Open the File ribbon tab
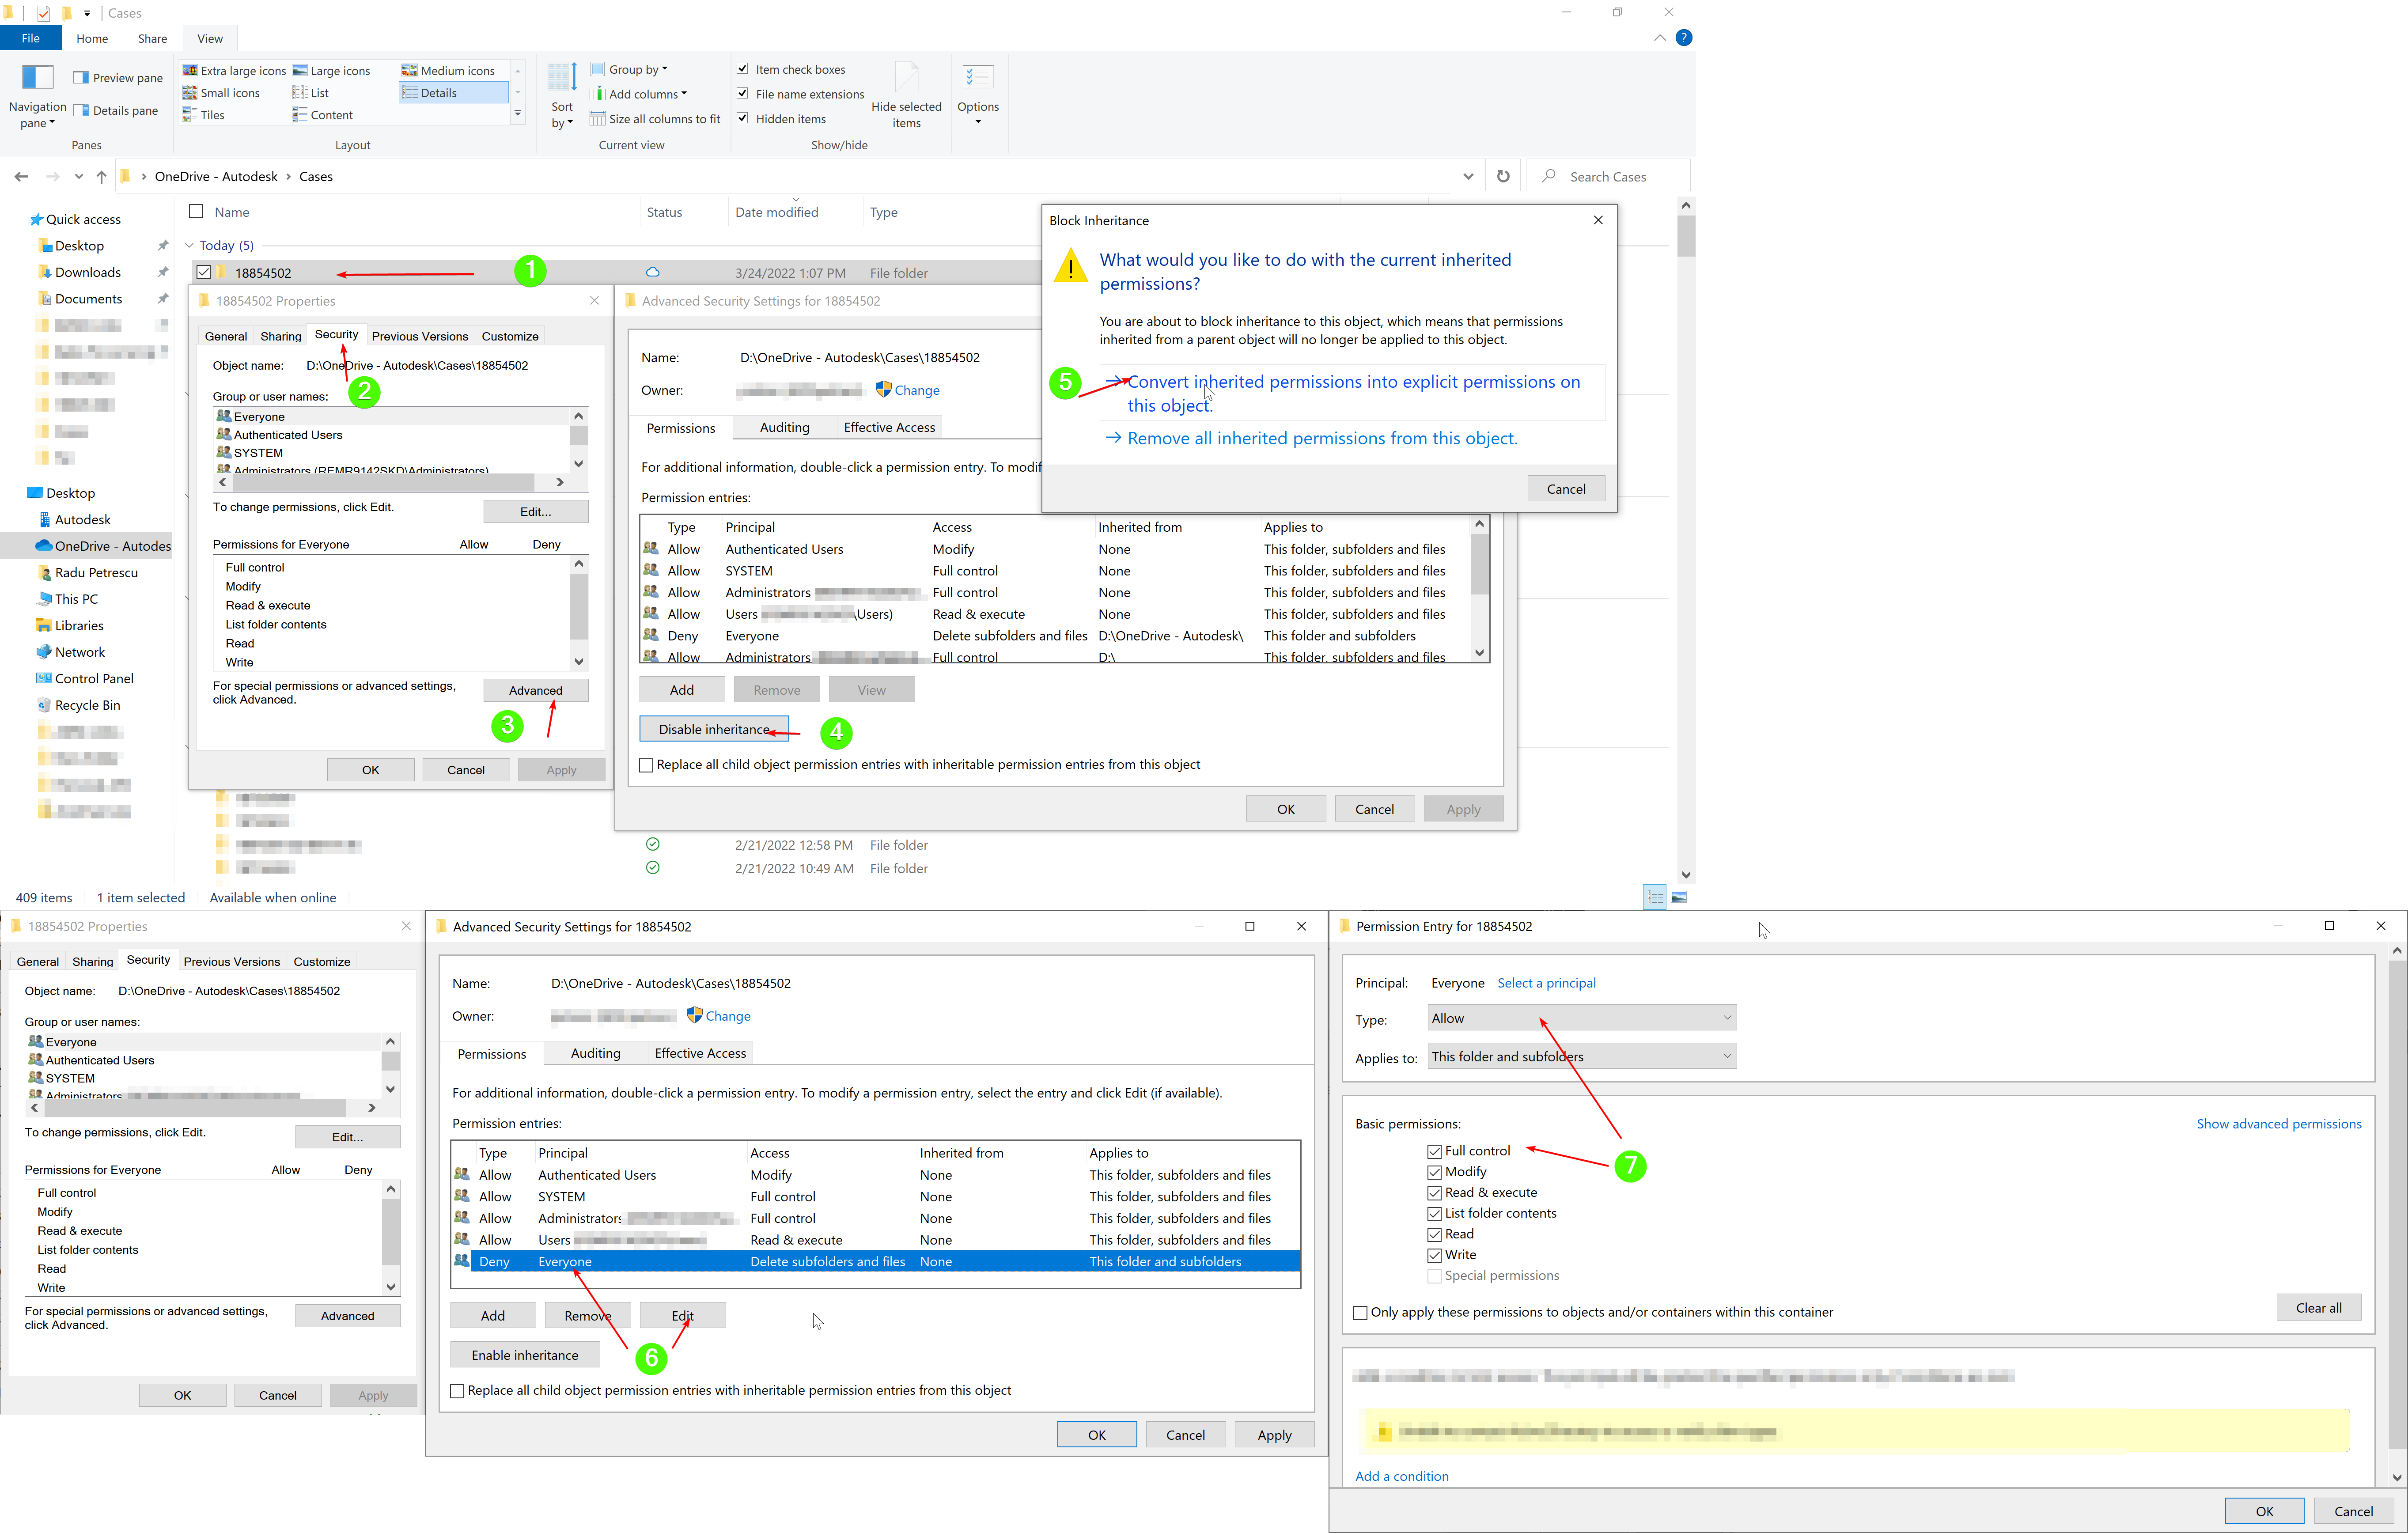 pyautogui.click(x=31, y=38)
